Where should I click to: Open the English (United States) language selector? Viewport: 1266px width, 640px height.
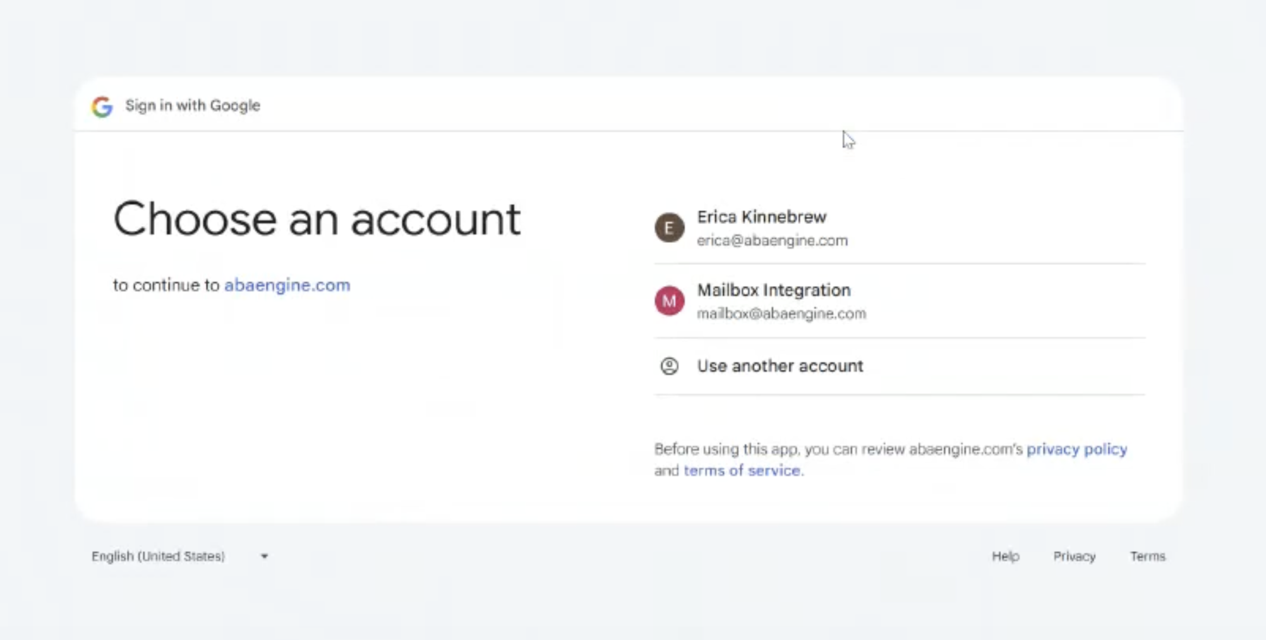click(x=158, y=556)
